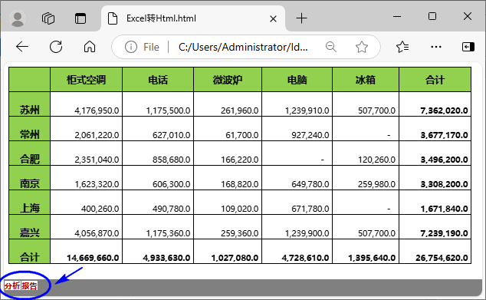Image resolution: width=486 pixels, height=300 pixels.
Task: Click cell value 4,056,870.0
Action: point(97,233)
